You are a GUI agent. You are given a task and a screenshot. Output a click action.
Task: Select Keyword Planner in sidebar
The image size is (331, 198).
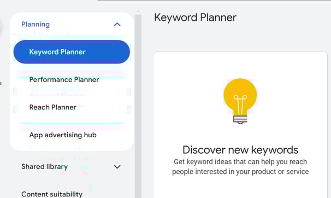point(72,52)
